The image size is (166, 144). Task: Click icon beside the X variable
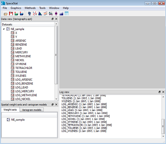(12, 33)
